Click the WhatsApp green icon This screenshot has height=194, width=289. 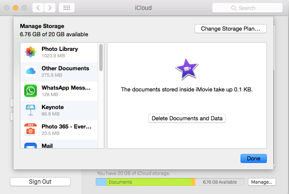coord(31,91)
